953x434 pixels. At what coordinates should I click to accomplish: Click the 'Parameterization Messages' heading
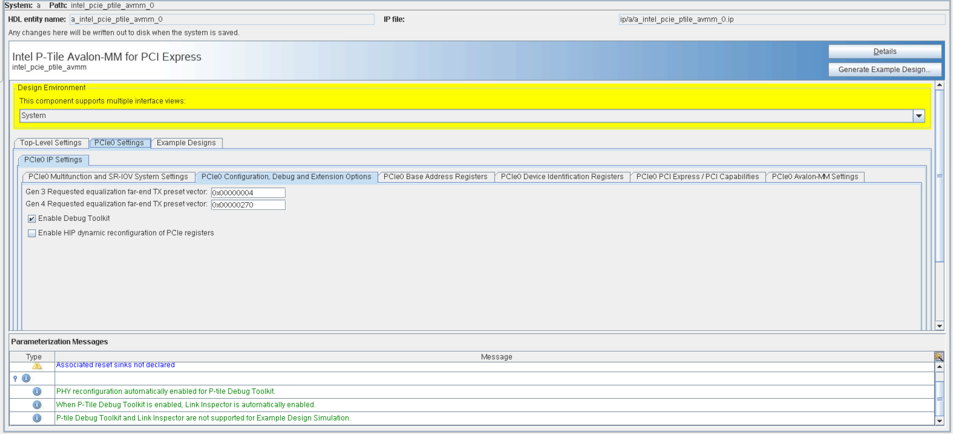pyautogui.click(x=60, y=342)
